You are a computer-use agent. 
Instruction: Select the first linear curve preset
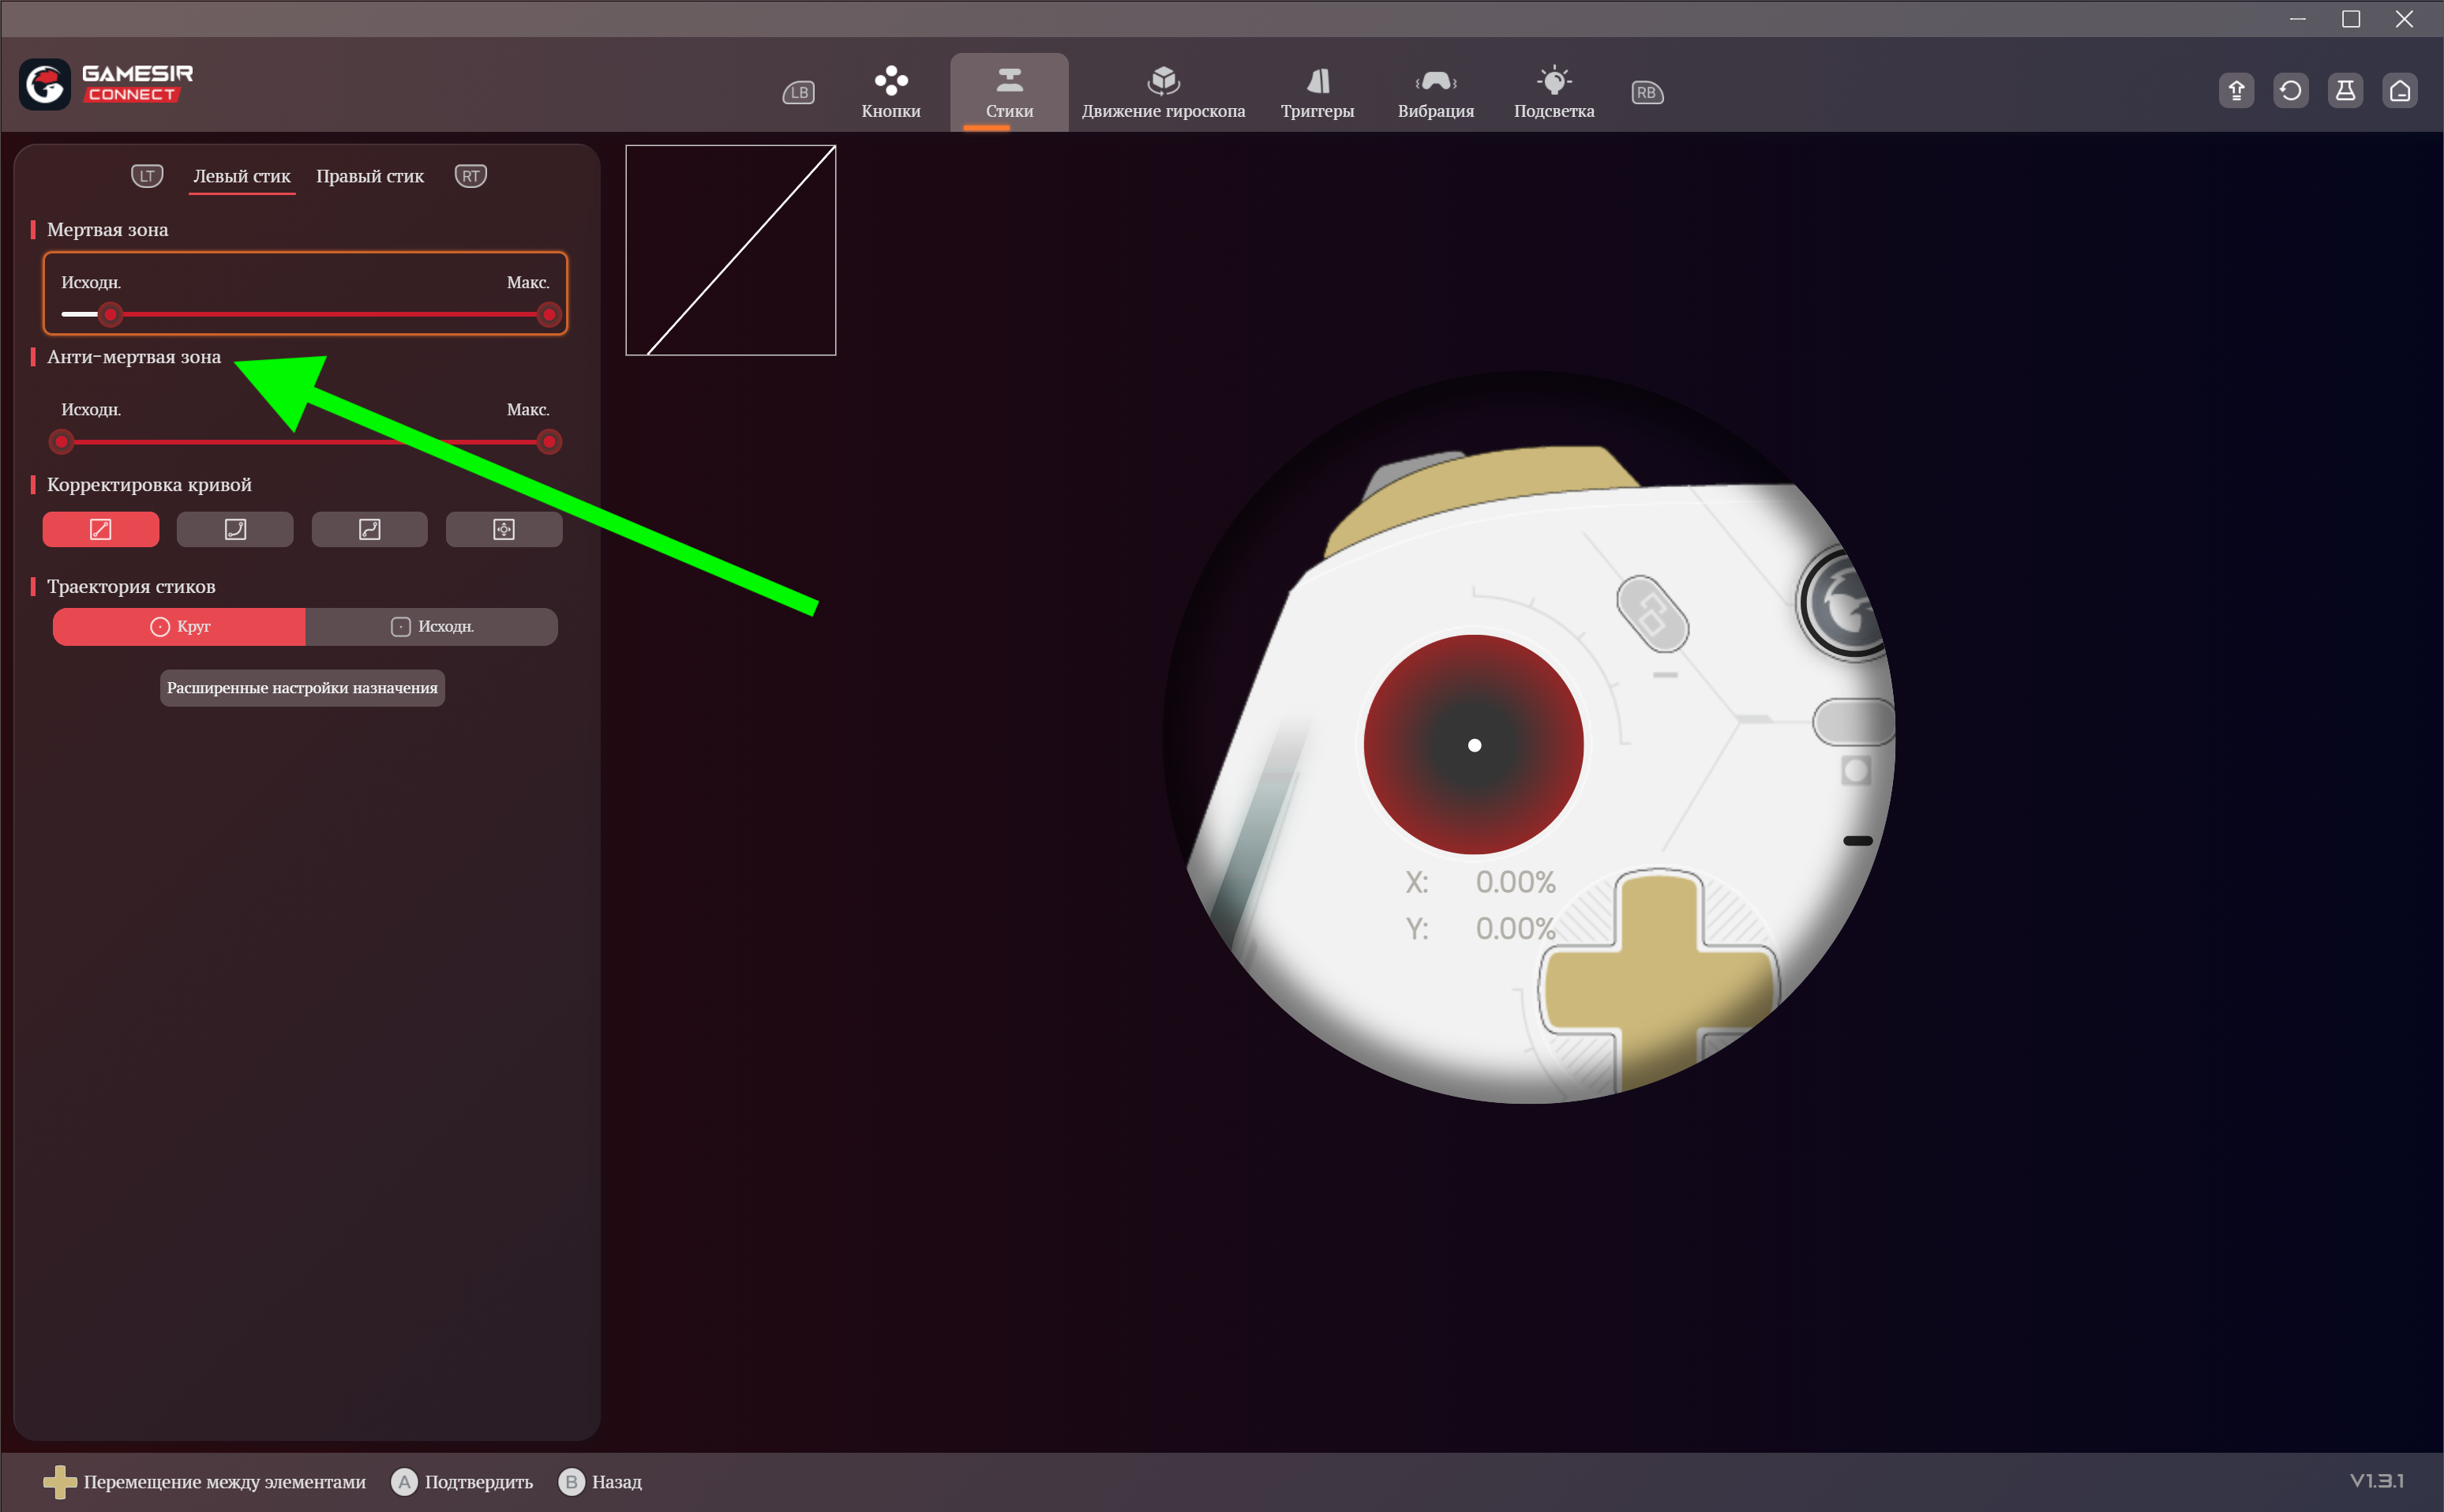(100, 529)
